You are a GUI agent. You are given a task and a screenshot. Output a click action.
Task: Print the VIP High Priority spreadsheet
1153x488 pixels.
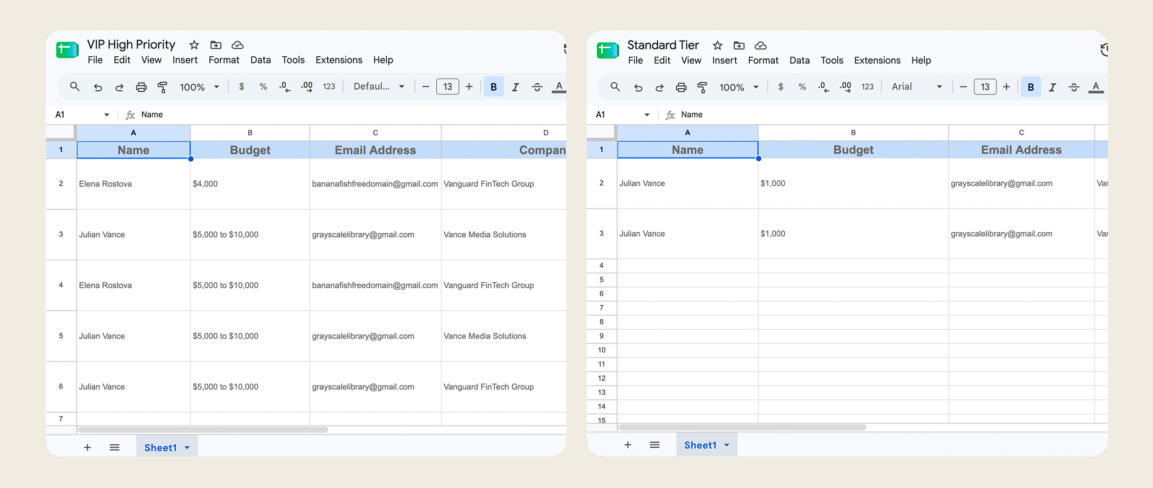pos(141,87)
